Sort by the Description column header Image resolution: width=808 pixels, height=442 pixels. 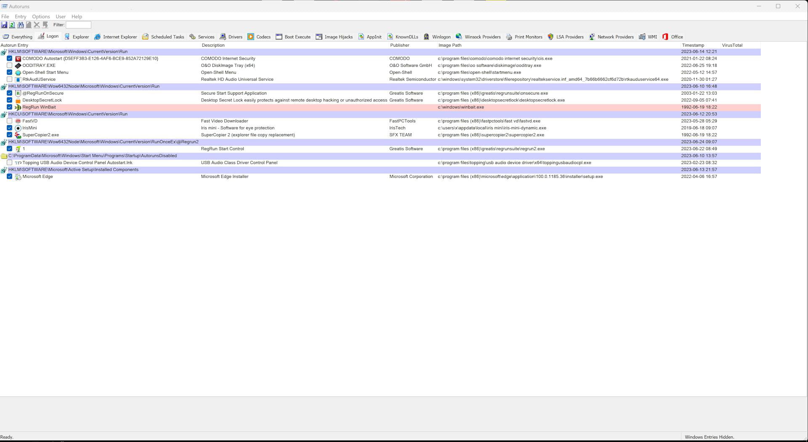tap(295, 45)
